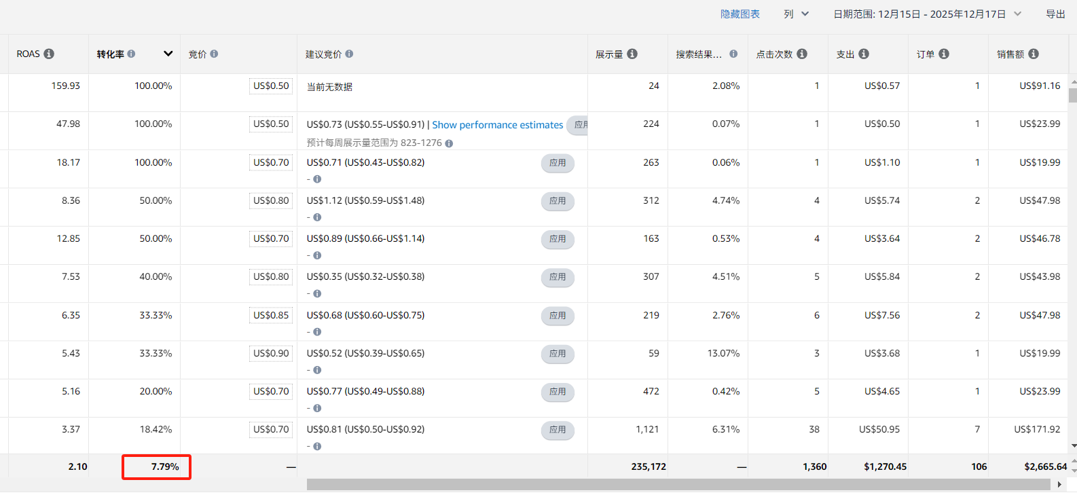
Task: Click the info icon beside 展示量
Action: [x=632, y=54]
